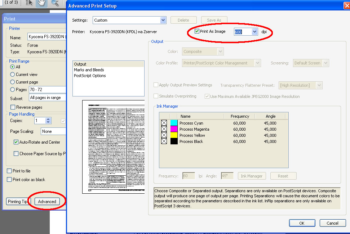Image resolution: width=350 pixels, height=234 pixels.
Task: Choose PostScript Options in list
Action: point(90,76)
